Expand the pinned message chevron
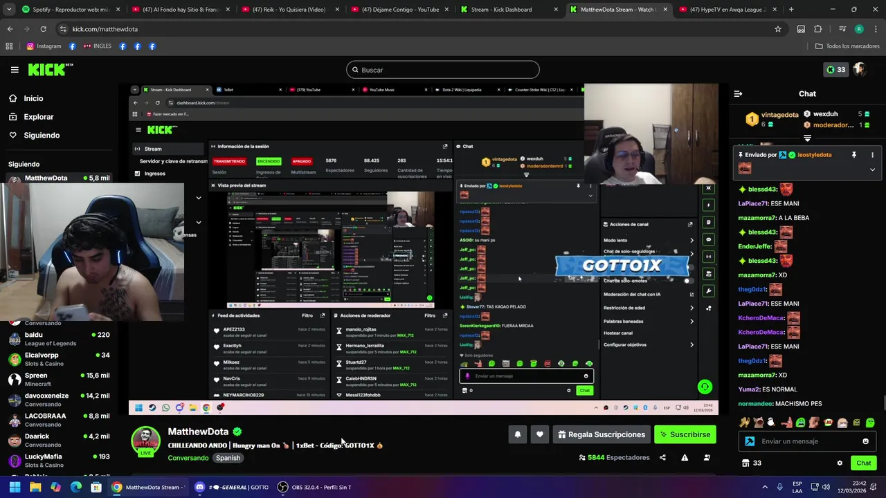Image resolution: width=886 pixels, height=498 pixels. [x=872, y=169]
